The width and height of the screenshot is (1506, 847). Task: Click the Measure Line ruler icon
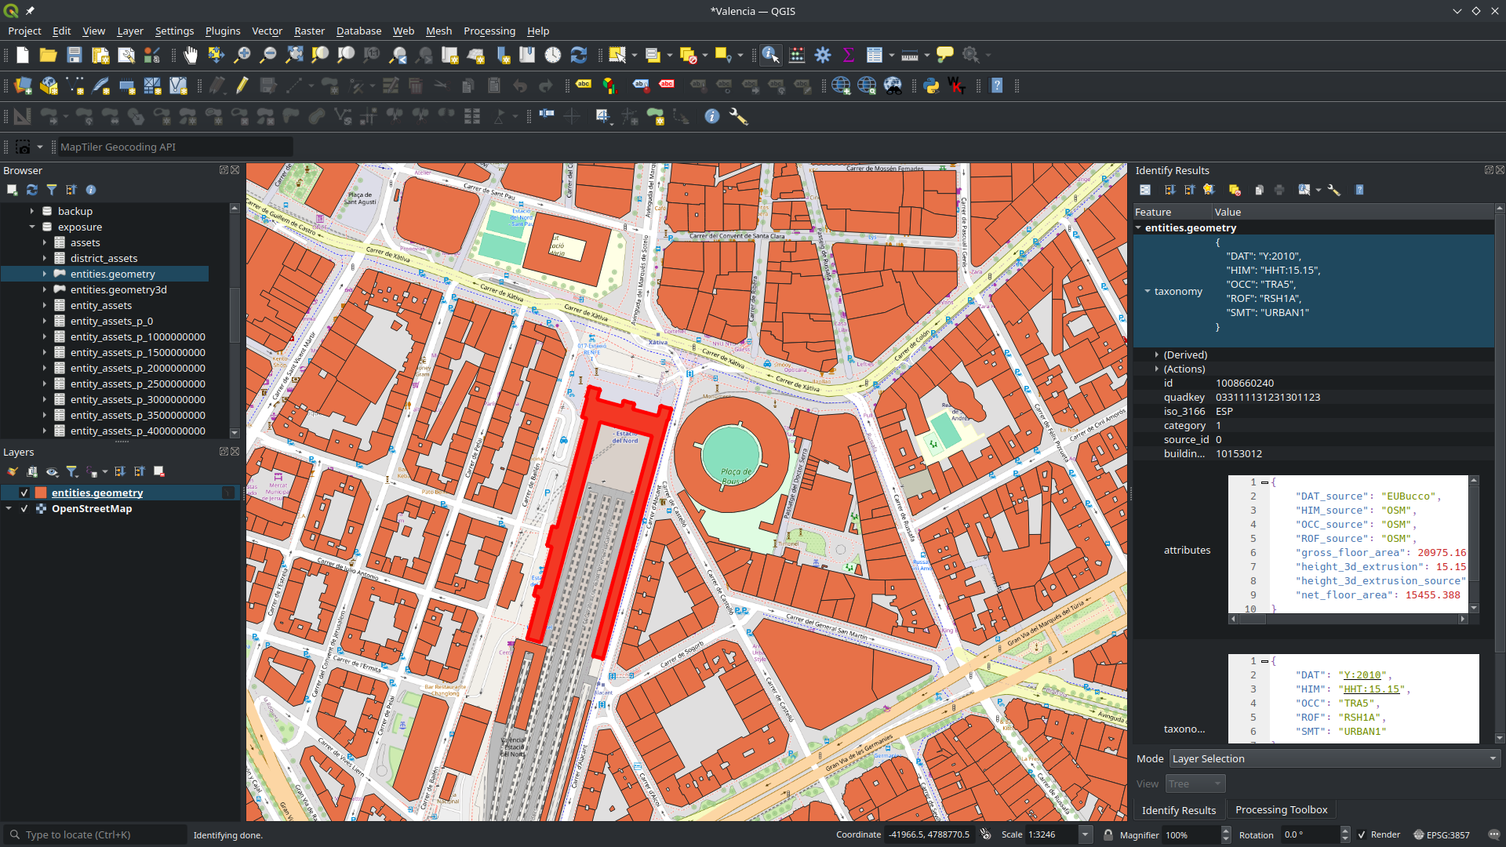pos(910,55)
